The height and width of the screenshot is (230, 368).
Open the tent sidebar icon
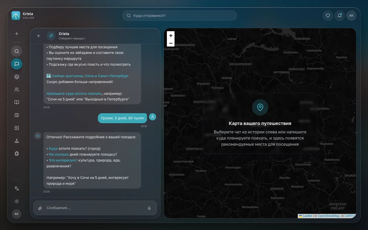click(x=17, y=141)
